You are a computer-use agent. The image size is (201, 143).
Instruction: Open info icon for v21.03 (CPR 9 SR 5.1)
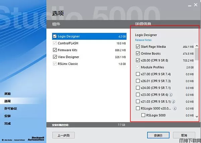pos(173,101)
